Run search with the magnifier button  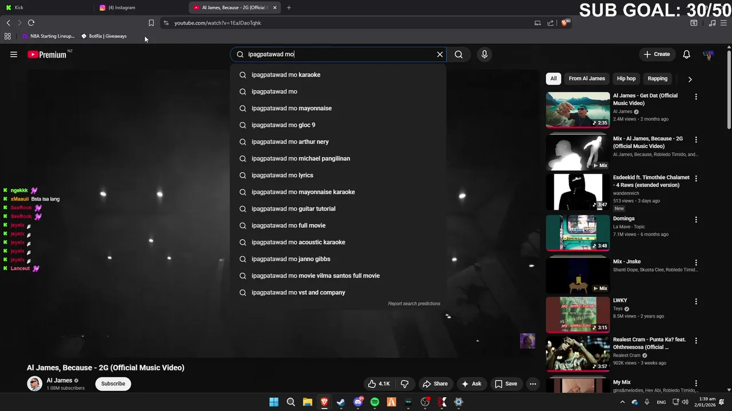459,54
